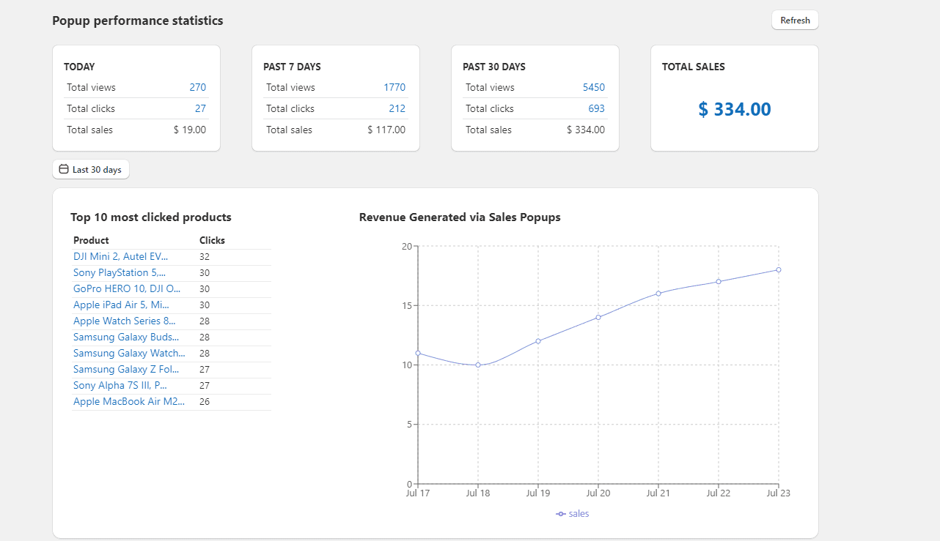Screen dimensions: 940x541
Task: Toggle the sales series via the chart legend marker
Action: tap(560, 513)
